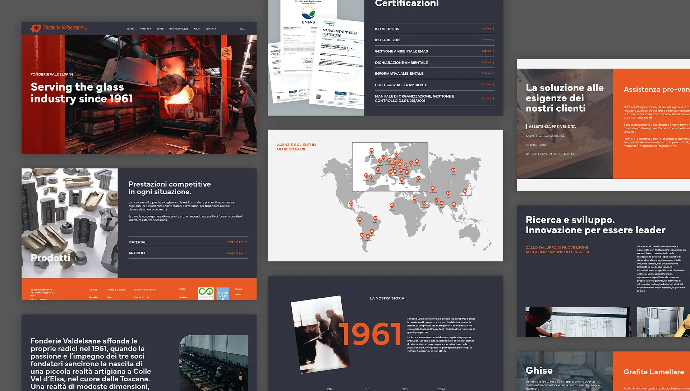Expand the Contatti menu in the header

pos(211,29)
